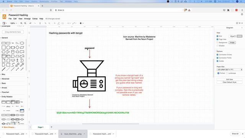Image resolution: width=245 pixels, height=138 pixels.
Task: Open the View menu in draw.io
Action: pyautogui.click(x=20, y=19)
